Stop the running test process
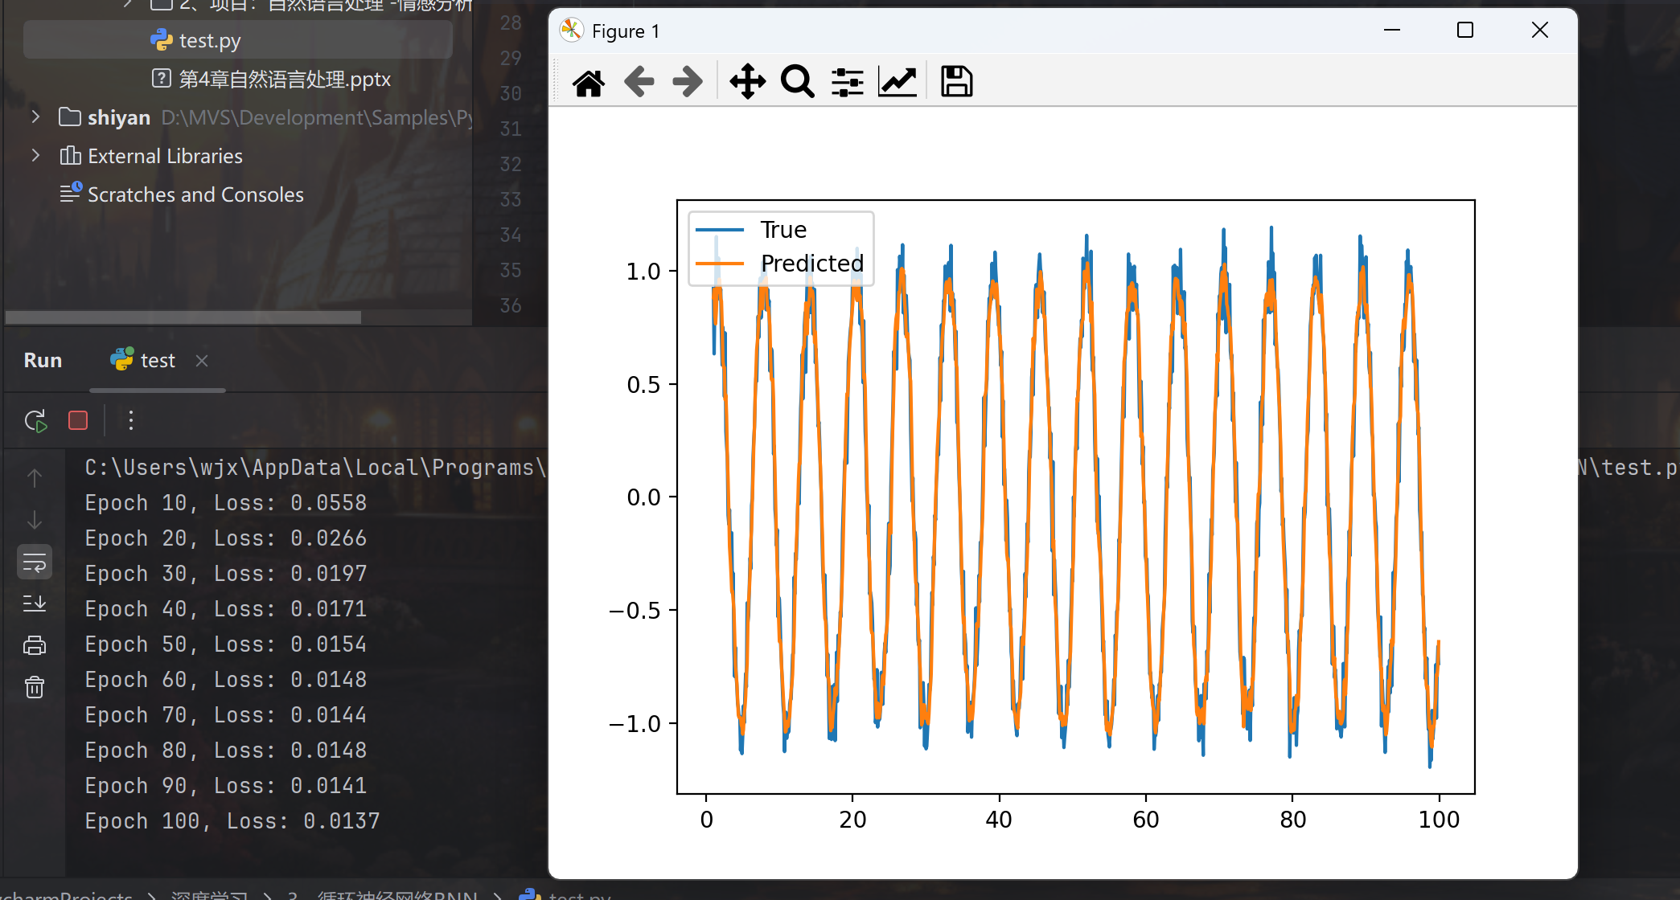This screenshot has width=1680, height=900. (78, 420)
